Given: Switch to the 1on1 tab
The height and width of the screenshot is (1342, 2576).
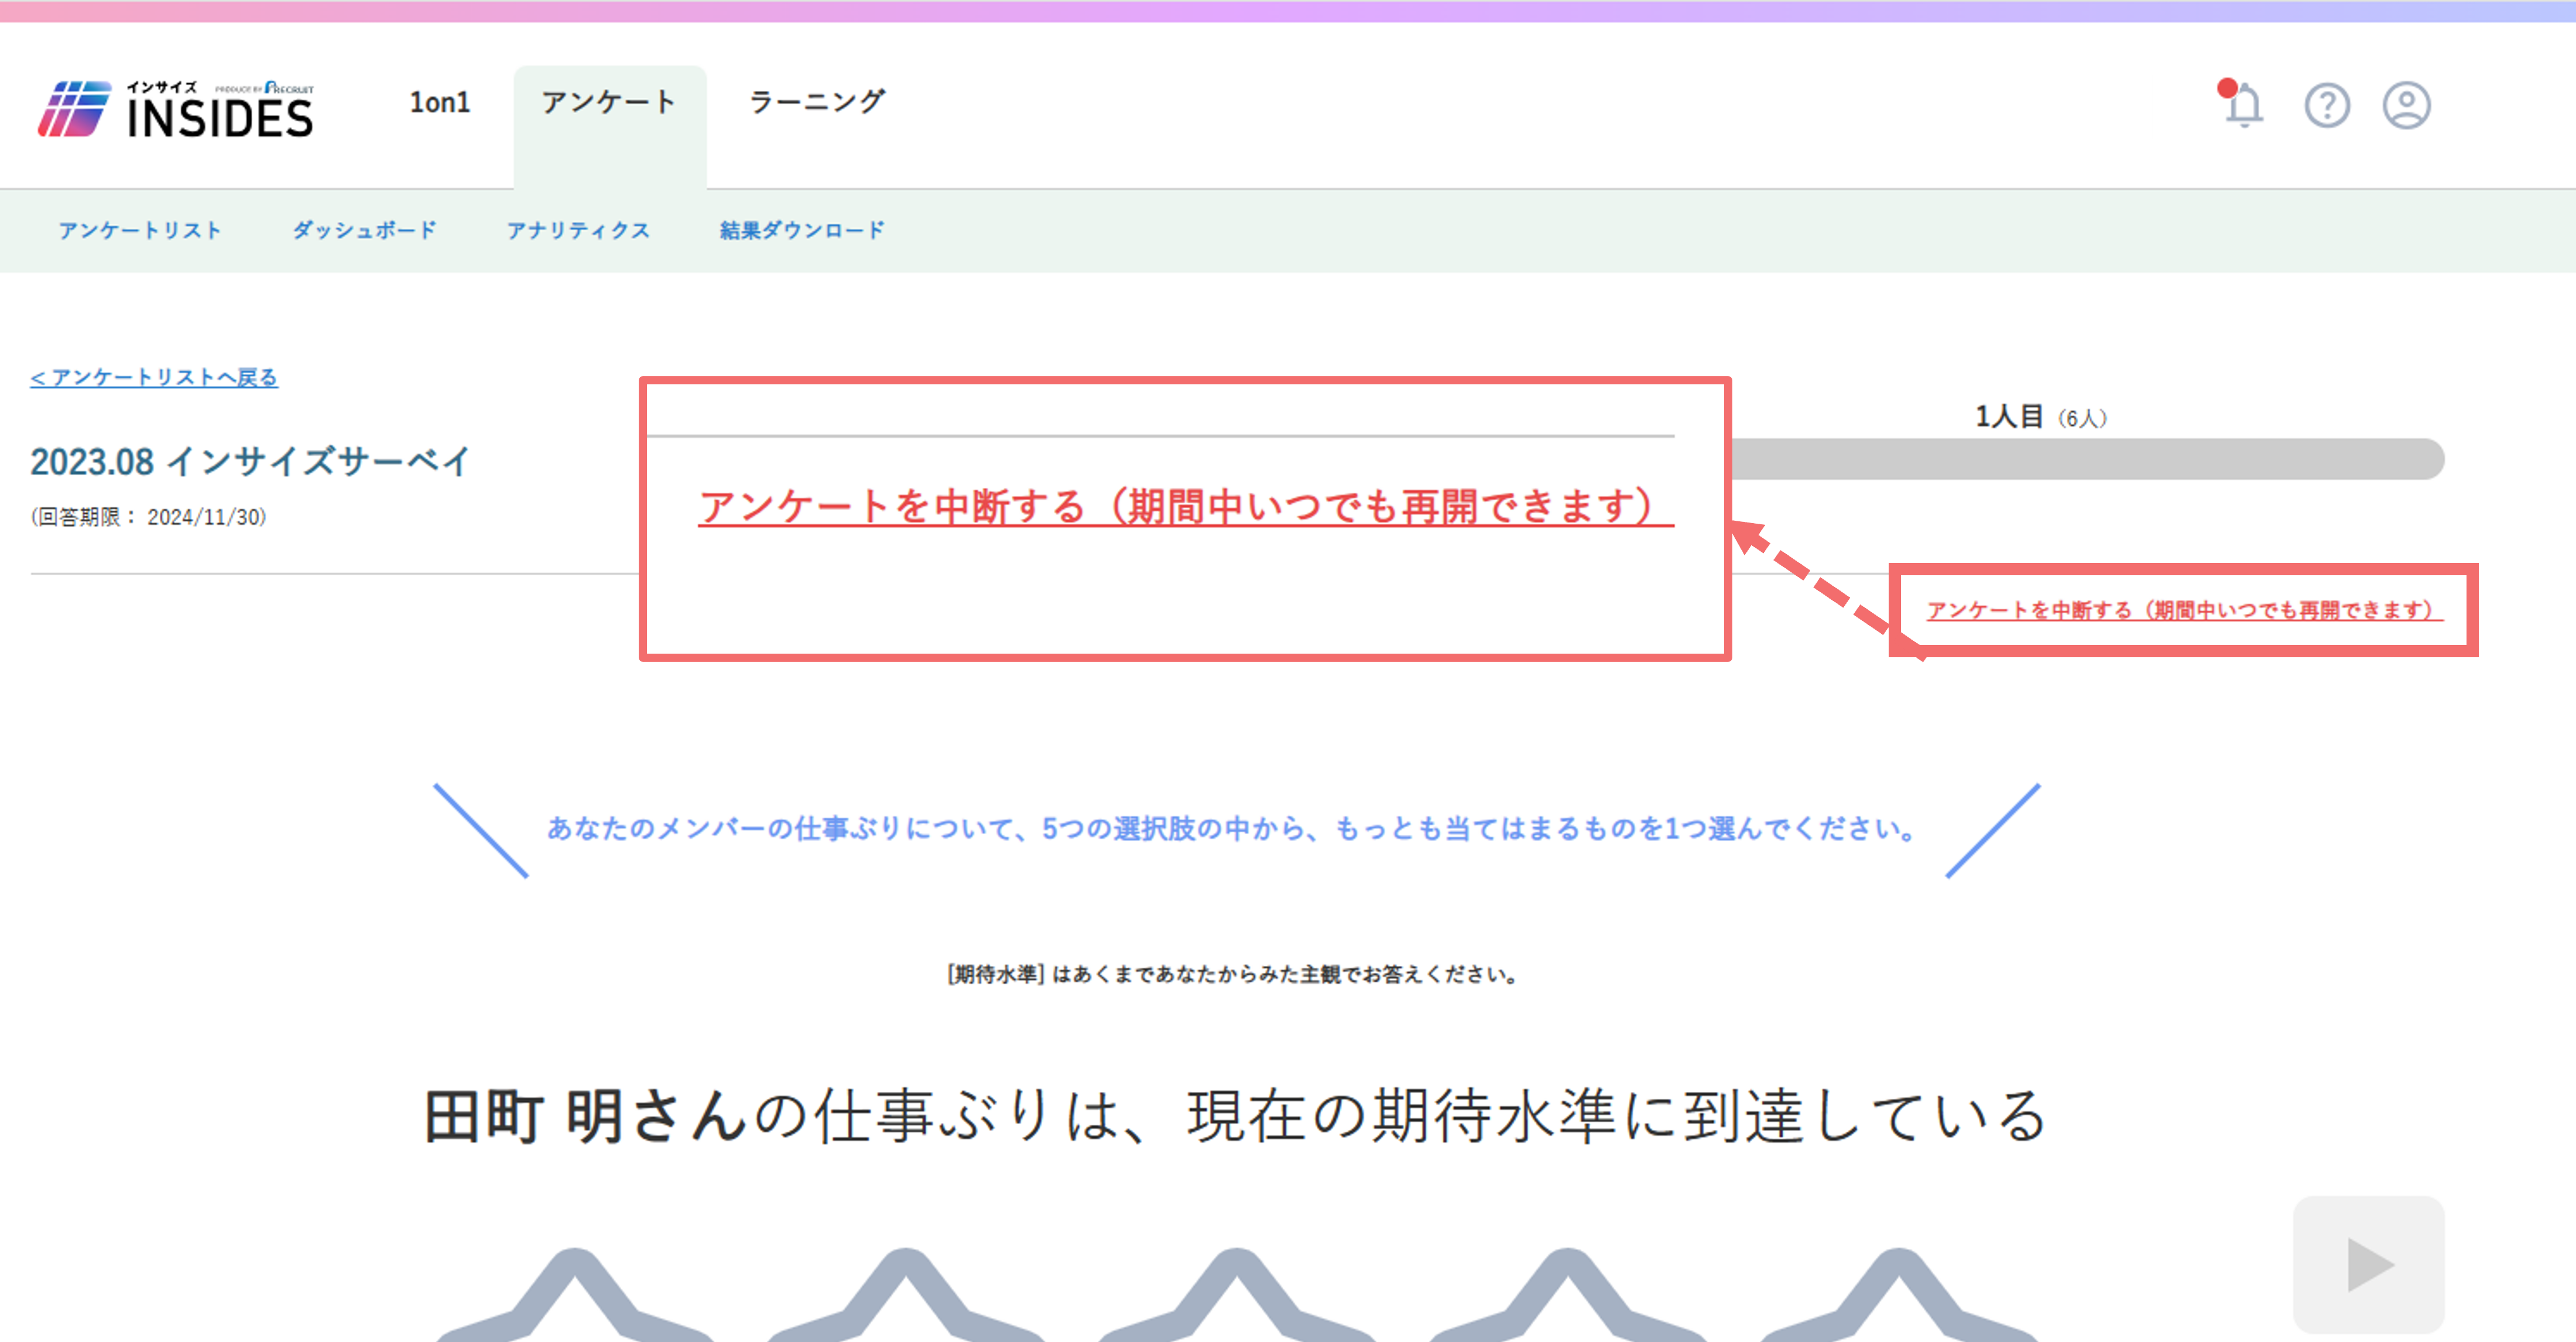Looking at the screenshot, I should click(440, 102).
